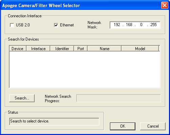The height and width of the screenshot is (135, 170).
Task: Sort by the Port column header
Action: click(x=81, y=49)
